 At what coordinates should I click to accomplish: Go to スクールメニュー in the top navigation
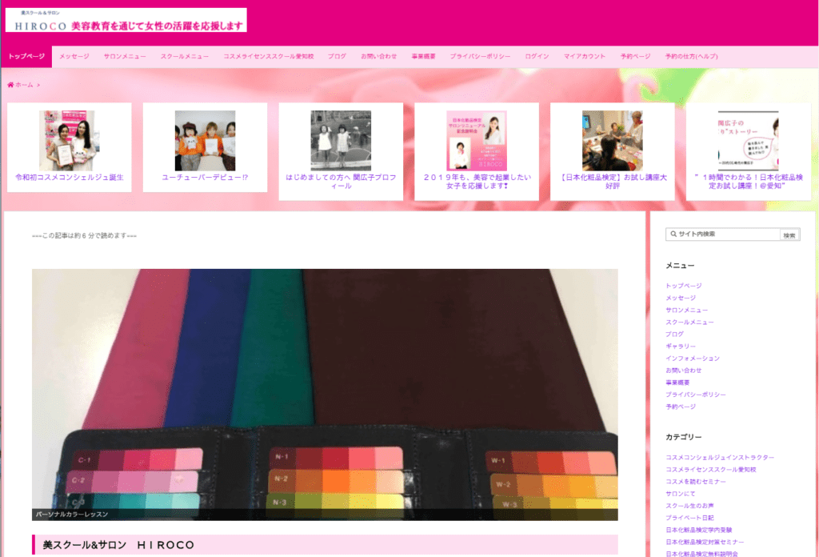point(185,57)
